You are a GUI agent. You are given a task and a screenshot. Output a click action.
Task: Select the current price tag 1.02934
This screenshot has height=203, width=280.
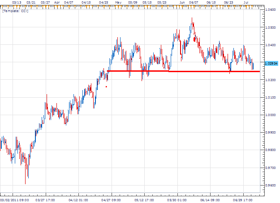[271, 64]
